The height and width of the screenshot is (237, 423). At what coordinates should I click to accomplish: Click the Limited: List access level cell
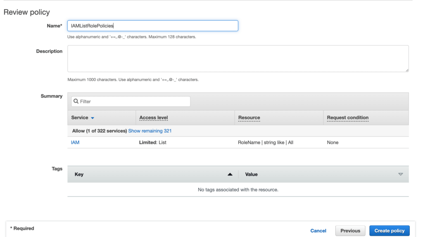(x=153, y=142)
